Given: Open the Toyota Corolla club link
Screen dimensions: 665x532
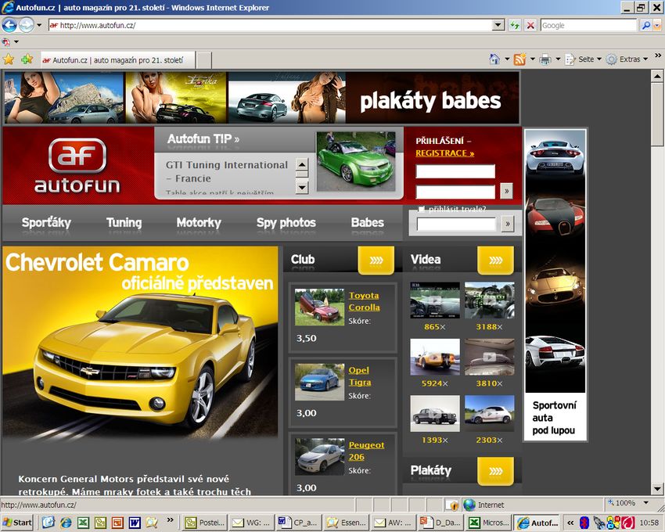Looking at the screenshot, I should tap(364, 301).
